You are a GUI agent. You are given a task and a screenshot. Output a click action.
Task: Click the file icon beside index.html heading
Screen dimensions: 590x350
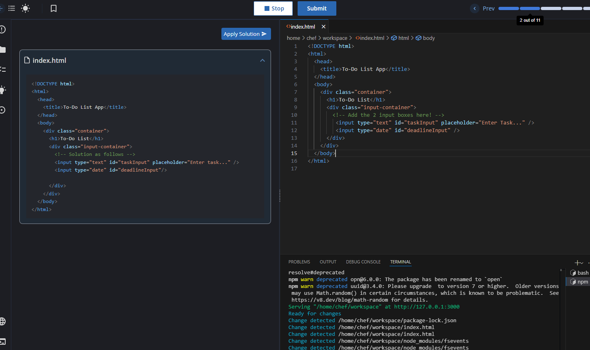click(27, 60)
